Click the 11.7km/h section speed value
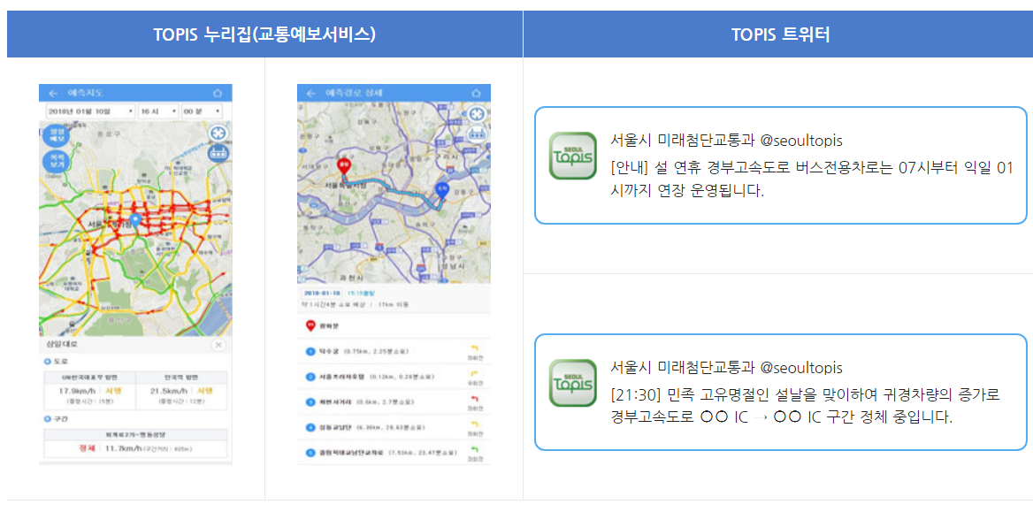Screen dimensions: 1033x512 123,448
